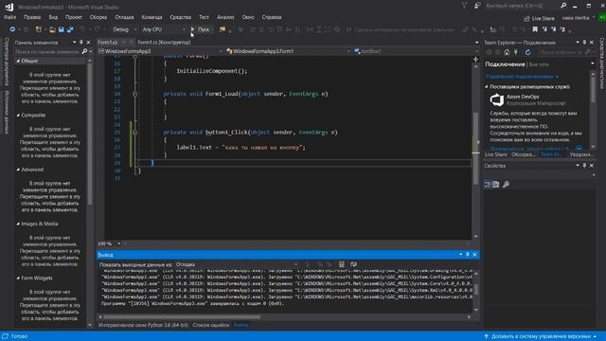Collapse the Поставщики размещенных служб section
This screenshot has height=341, width=606.
click(487, 86)
